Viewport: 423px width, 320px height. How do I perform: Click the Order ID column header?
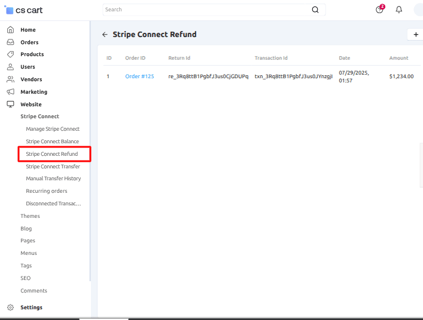135,58
